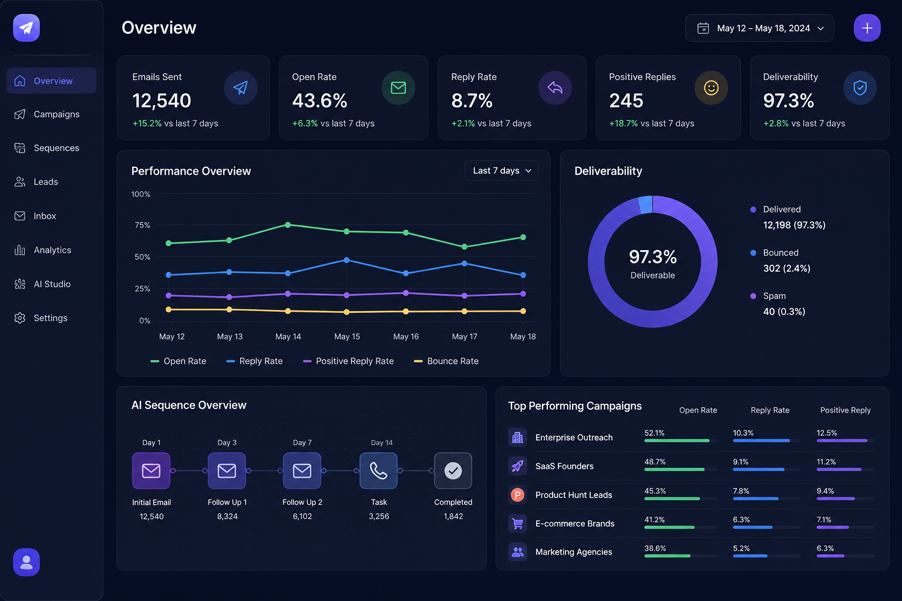
Task: Click the paper plane app logo
Action: point(26,28)
